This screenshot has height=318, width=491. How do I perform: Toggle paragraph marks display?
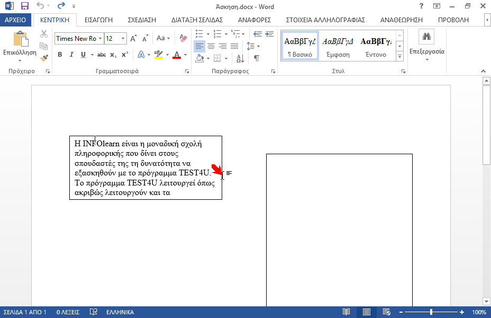257,58
